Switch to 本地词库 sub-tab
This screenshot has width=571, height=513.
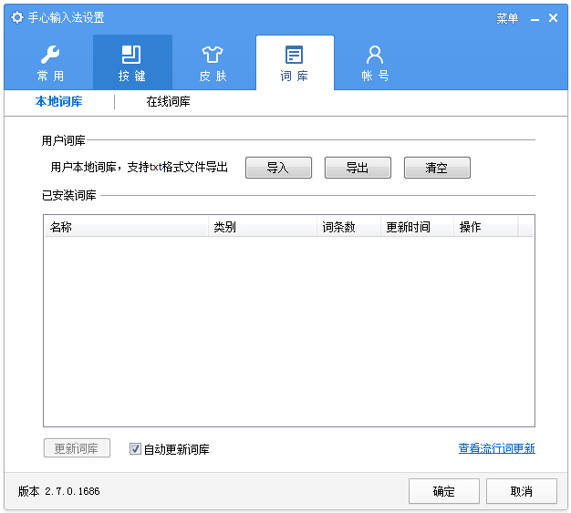(x=59, y=101)
